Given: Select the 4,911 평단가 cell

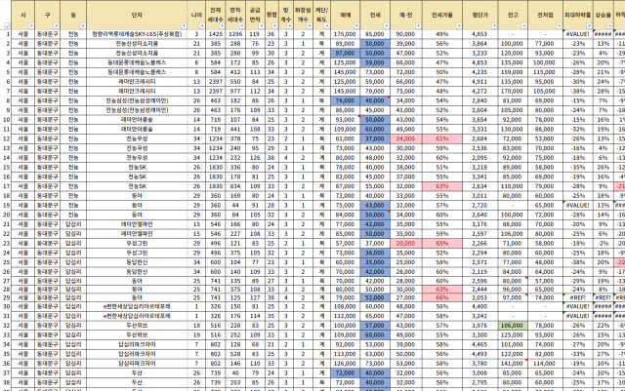Looking at the screenshot, I should coord(479,82).
